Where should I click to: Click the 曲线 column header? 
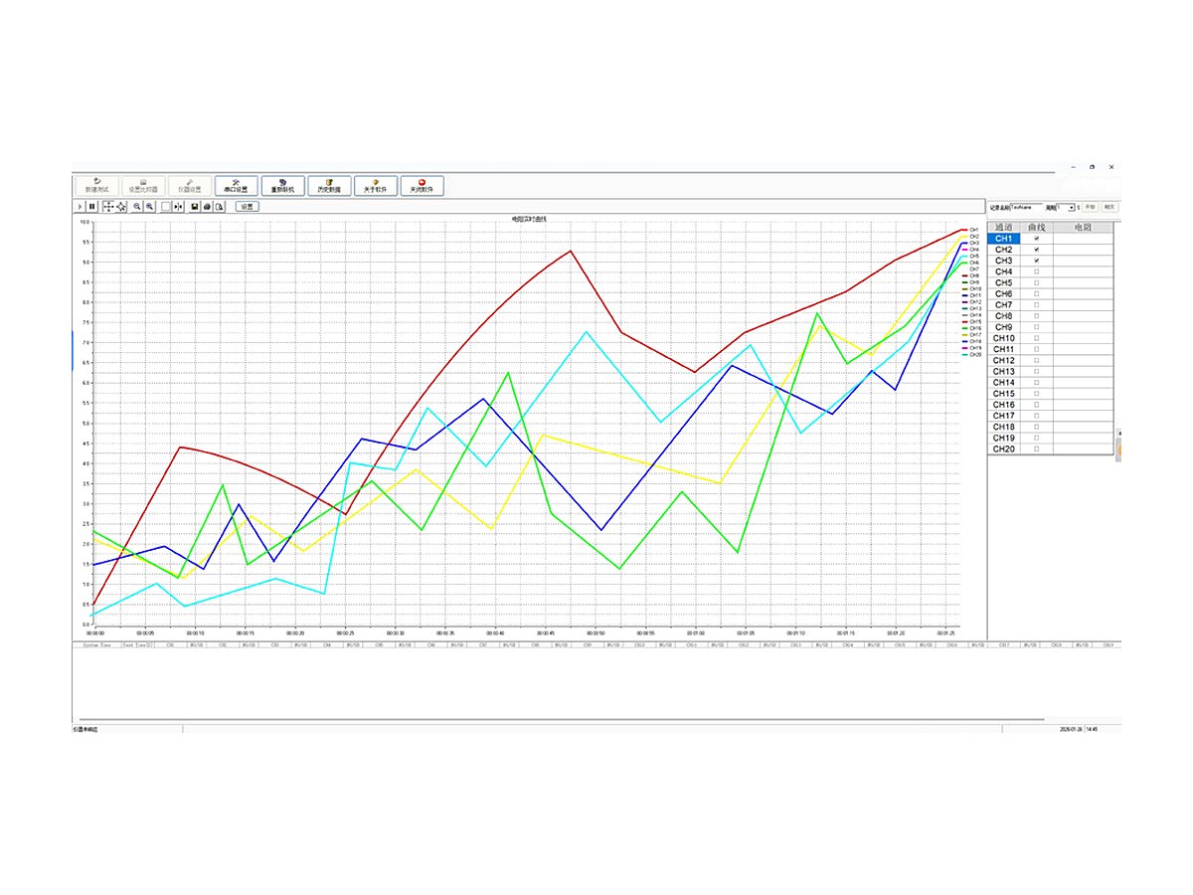tap(1037, 228)
